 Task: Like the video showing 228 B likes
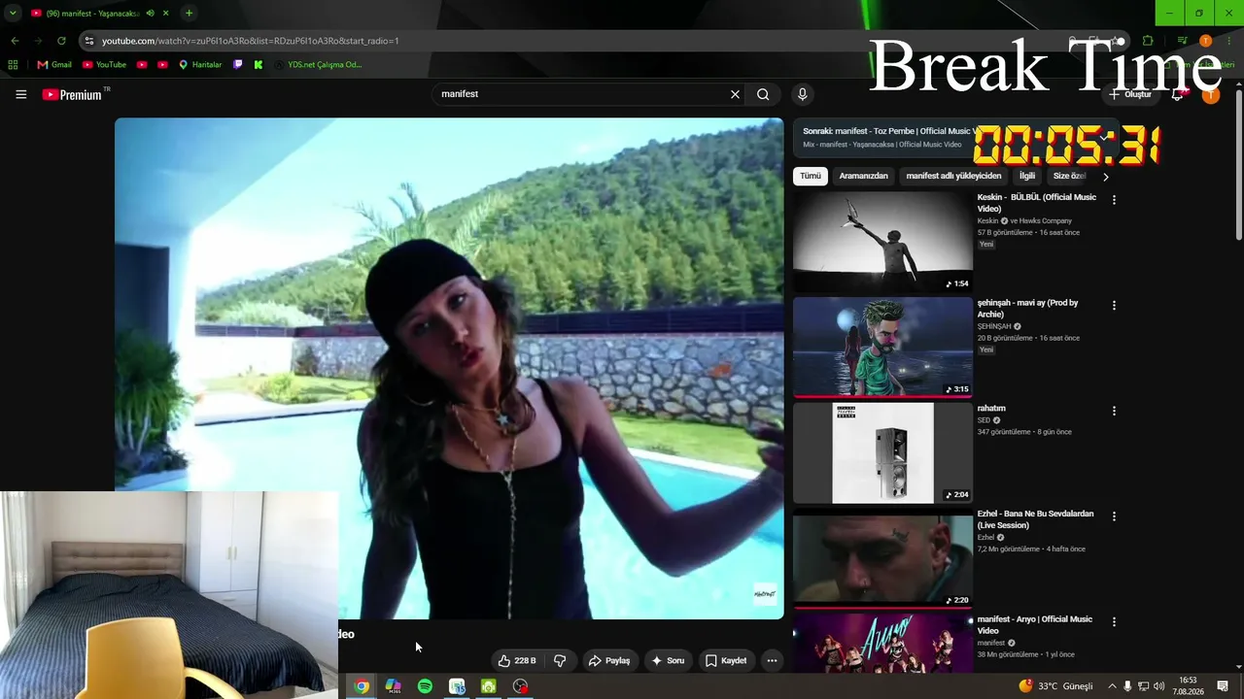tap(517, 660)
